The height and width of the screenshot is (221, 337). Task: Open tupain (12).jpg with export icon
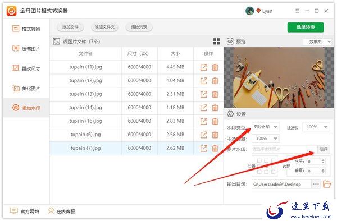click(203, 81)
